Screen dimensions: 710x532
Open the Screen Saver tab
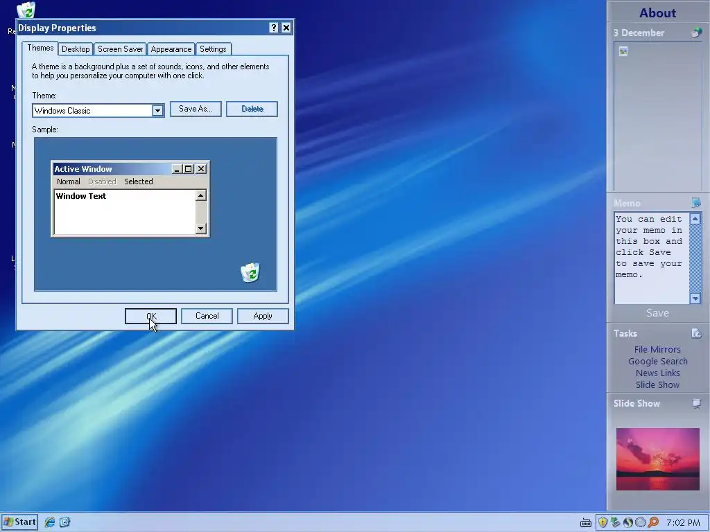[x=121, y=49]
